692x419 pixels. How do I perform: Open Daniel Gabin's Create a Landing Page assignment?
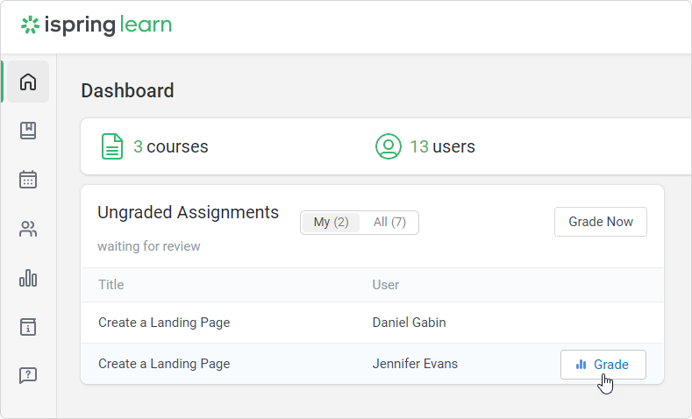[164, 323]
